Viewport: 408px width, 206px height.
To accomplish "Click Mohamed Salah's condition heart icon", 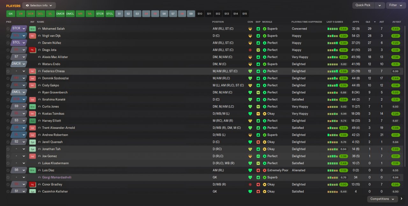I will click(250, 29).
